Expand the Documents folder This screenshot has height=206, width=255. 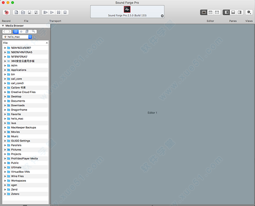tap(5, 101)
